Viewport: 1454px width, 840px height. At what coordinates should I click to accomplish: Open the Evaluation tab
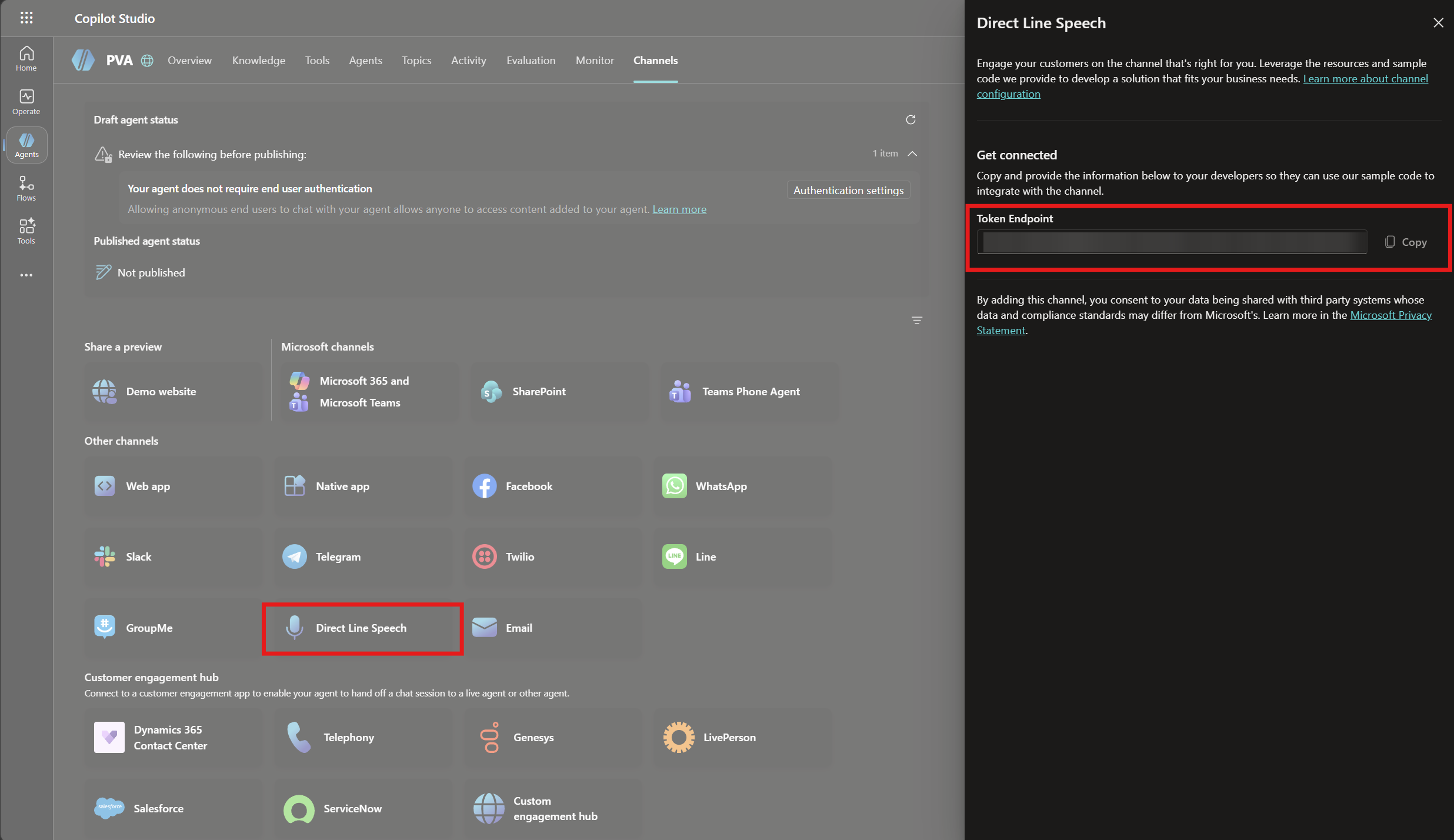pyautogui.click(x=531, y=61)
